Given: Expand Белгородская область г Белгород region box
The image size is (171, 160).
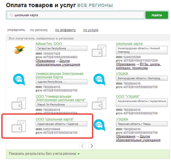Looking at the screenshot, I should point(142,78).
